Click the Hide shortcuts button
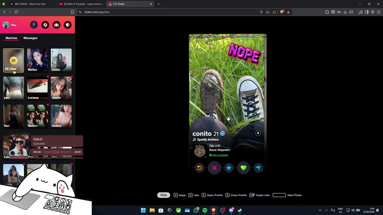383x215 pixels. coord(163,195)
